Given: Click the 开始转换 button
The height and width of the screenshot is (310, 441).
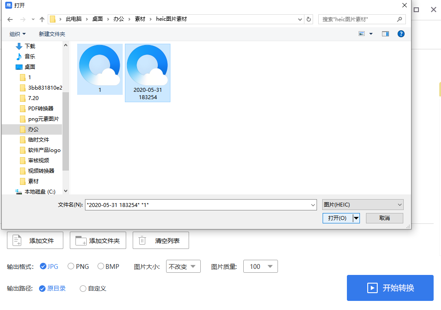Looking at the screenshot, I should (x=390, y=288).
